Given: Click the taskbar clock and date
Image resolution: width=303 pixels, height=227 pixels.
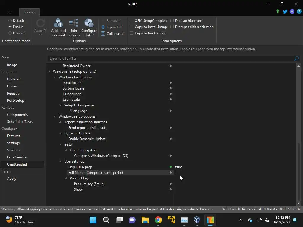Looking at the screenshot, I should [282, 220].
